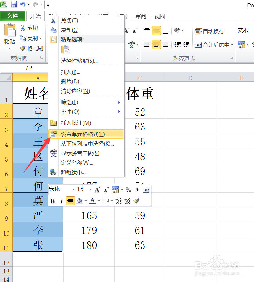Choose 复制(C) in context menu

(86, 30)
